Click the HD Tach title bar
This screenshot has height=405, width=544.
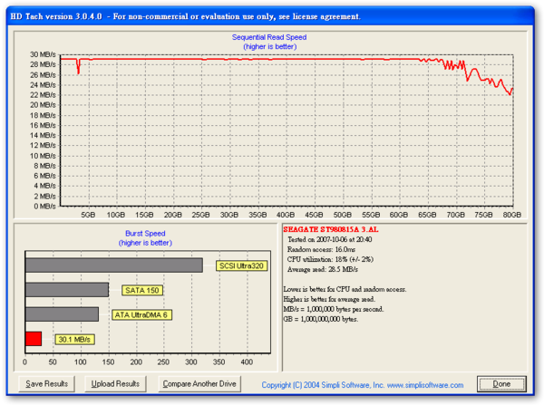pyautogui.click(x=270, y=16)
